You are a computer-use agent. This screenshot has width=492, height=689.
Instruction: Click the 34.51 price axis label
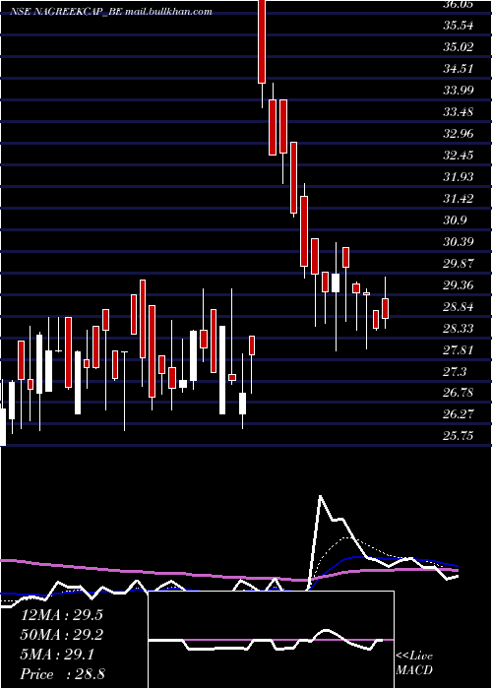pyautogui.click(x=459, y=69)
